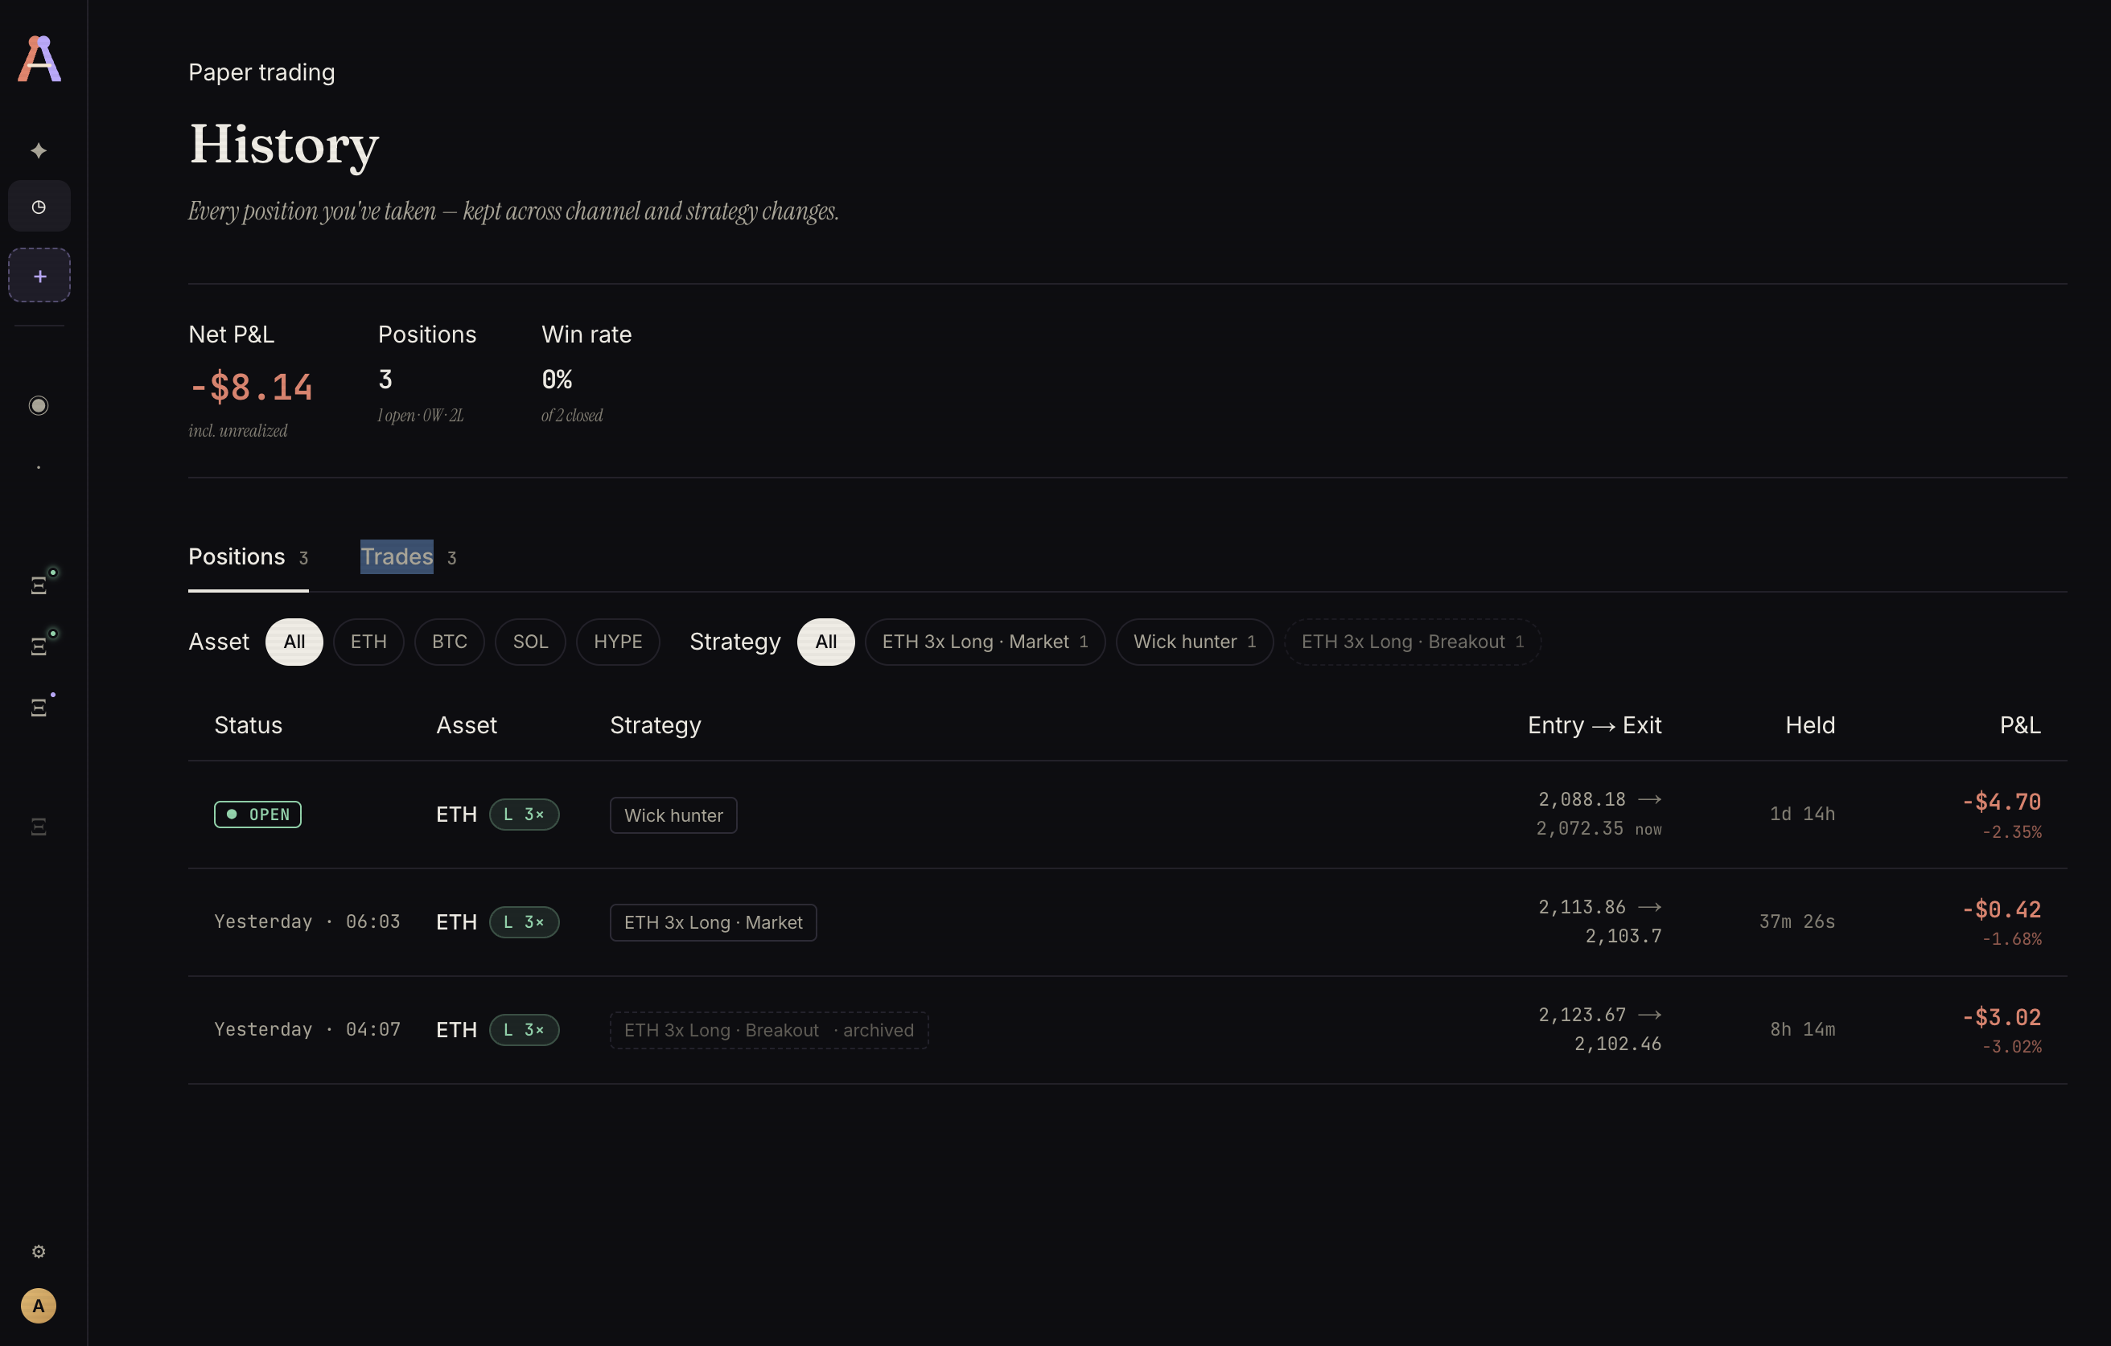Switch to the Positions tab
Image resolution: width=2111 pixels, height=1346 pixels.
click(x=248, y=557)
